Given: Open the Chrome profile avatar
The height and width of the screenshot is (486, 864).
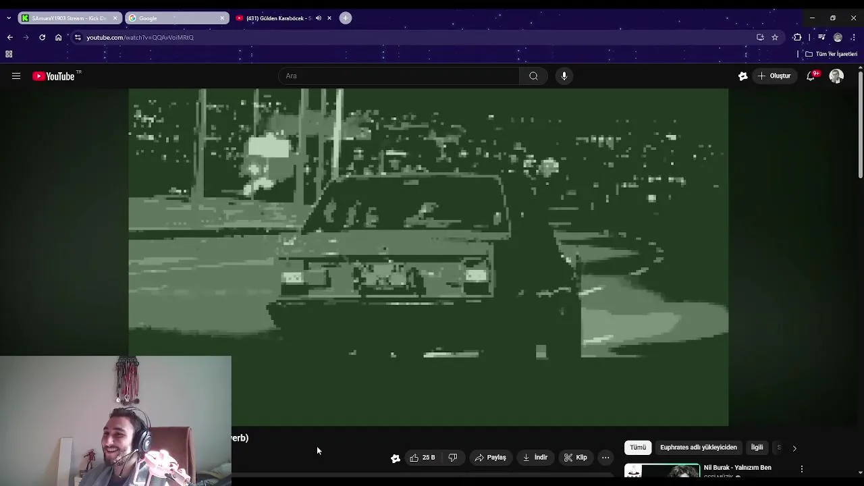Looking at the screenshot, I should pyautogui.click(x=838, y=37).
